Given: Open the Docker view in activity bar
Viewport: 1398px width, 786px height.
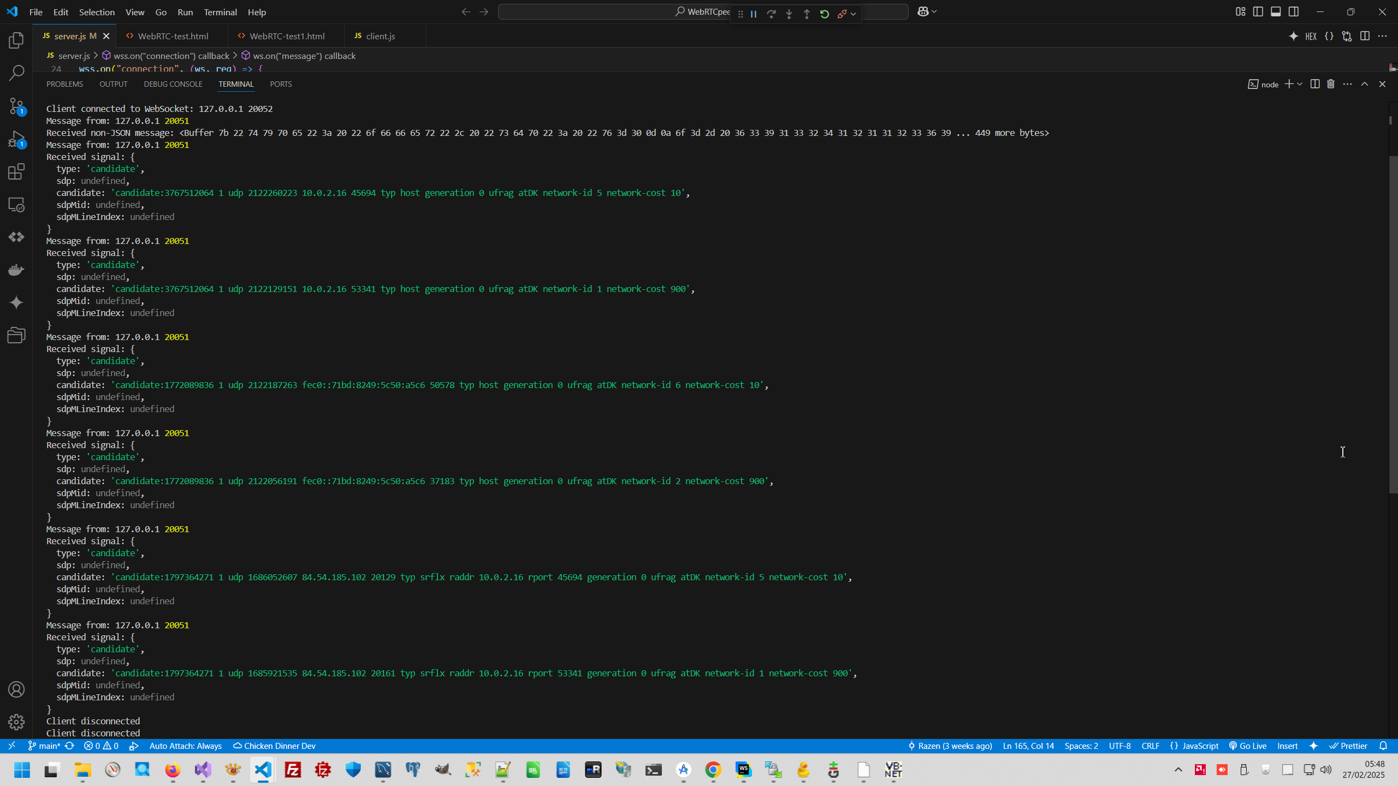Looking at the screenshot, I should point(16,270).
